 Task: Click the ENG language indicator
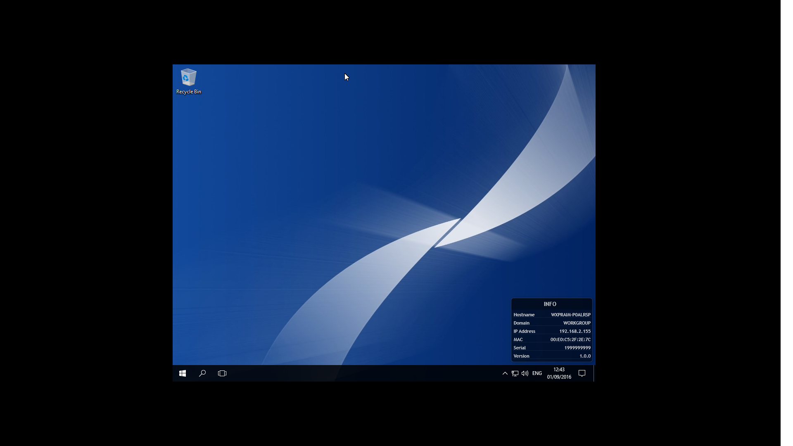coord(537,373)
